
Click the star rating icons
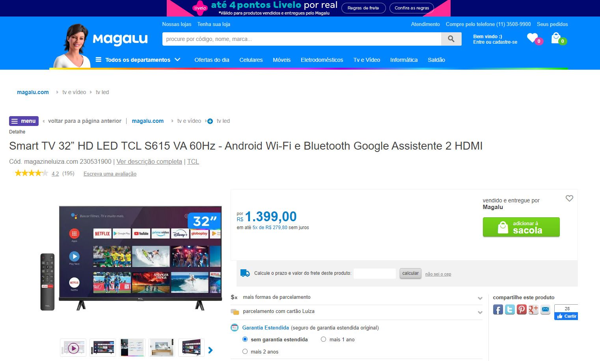[32, 173]
